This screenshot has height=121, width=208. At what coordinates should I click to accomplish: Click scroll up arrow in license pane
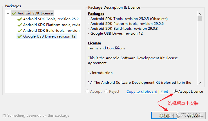(200, 14)
